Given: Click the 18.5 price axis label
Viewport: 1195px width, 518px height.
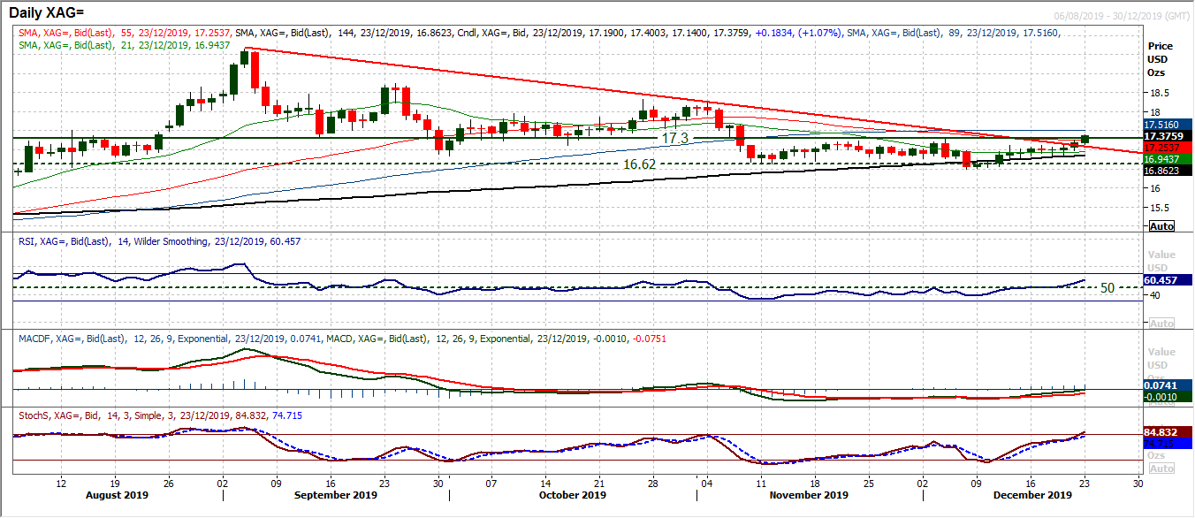Looking at the screenshot, I should click(x=1158, y=94).
